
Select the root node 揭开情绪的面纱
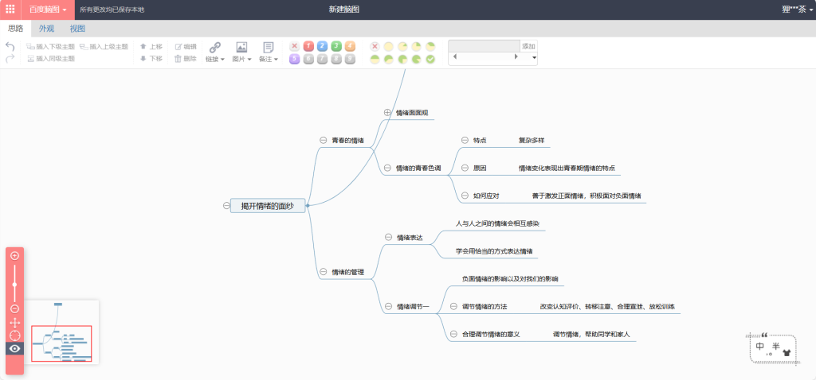(268, 206)
